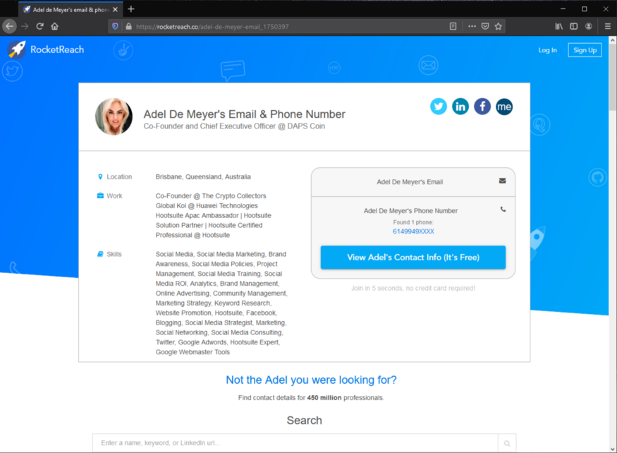Open tracking protection shield icon
This screenshot has width=617, height=453.
point(115,26)
